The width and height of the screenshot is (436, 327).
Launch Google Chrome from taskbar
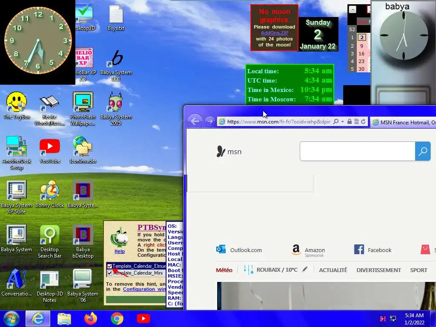tap(117, 318)
